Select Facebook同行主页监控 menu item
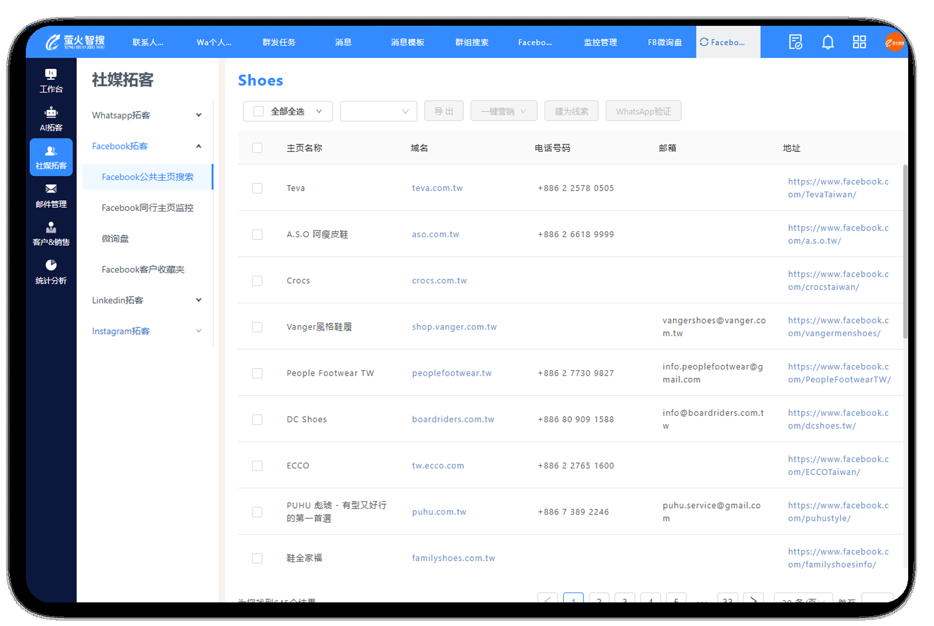The height and width of the screenshot is (626, 934). [x=147, y=208]
